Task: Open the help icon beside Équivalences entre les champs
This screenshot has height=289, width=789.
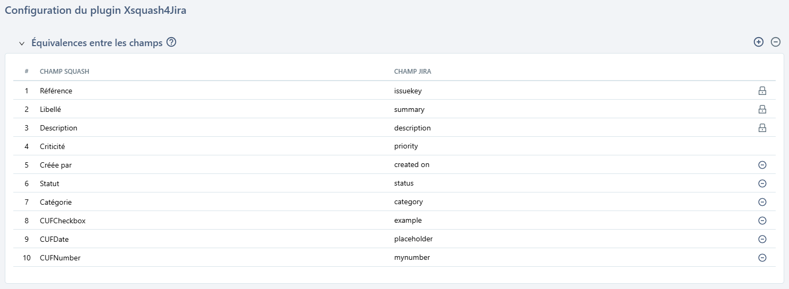Action: tap(171, 42)
